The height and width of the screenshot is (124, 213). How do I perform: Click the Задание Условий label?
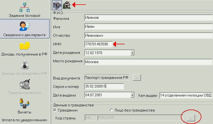24,15
